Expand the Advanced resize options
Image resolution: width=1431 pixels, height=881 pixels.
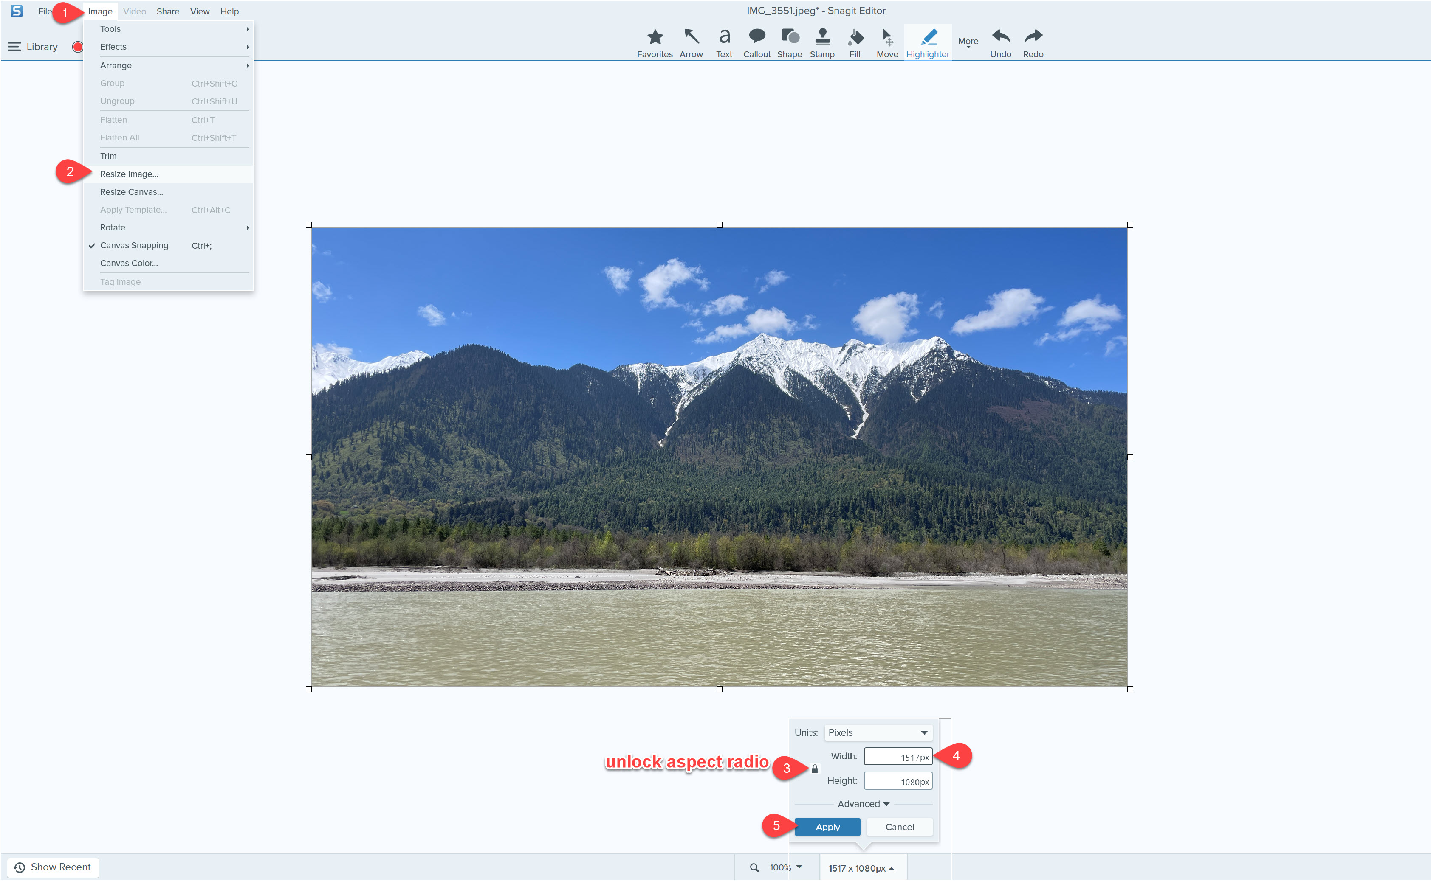[863, 803]
